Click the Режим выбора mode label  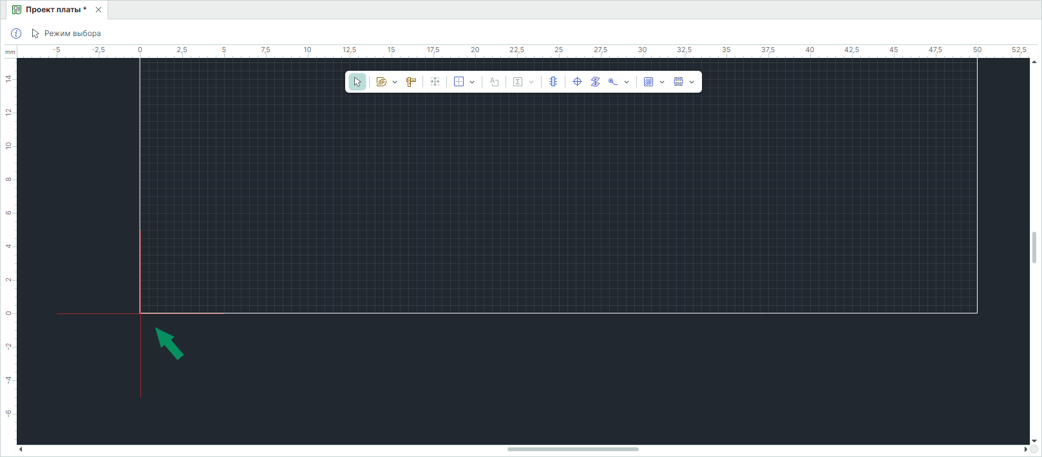tap(72, 33)
